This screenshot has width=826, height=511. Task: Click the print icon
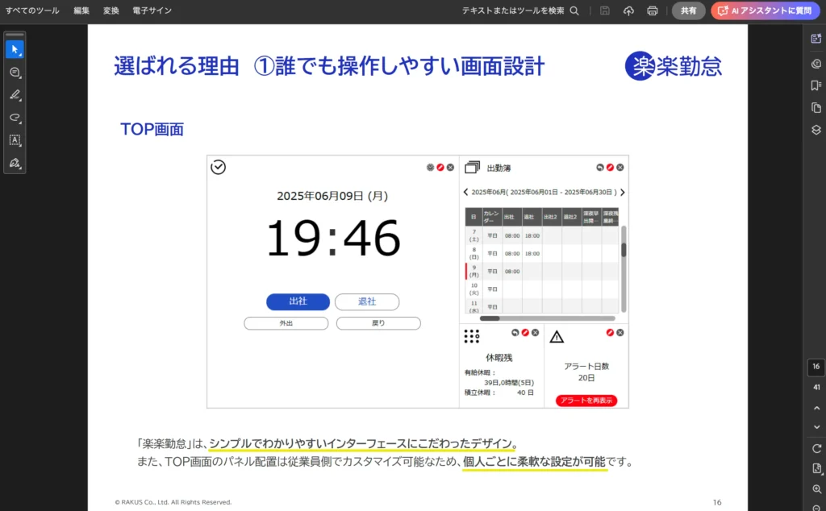click(x=653, y=10)
